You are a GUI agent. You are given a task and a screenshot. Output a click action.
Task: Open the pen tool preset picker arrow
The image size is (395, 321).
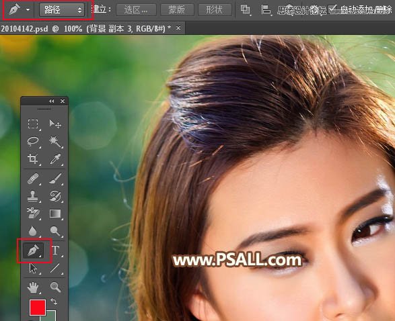[28, 10]
